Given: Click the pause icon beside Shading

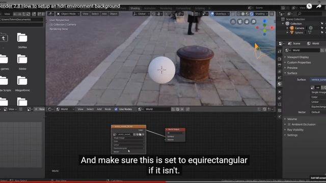Looking at the screenshot, I should (271, 14).
